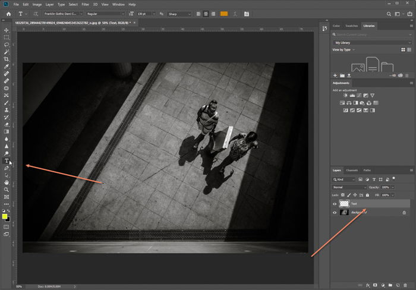Hide the Background layer visibility eye
This screenshot has height=290, width=416.
point(335,212)
